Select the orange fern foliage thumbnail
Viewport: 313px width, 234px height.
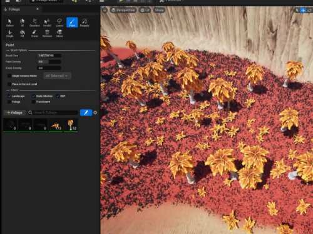pos(56,125)
